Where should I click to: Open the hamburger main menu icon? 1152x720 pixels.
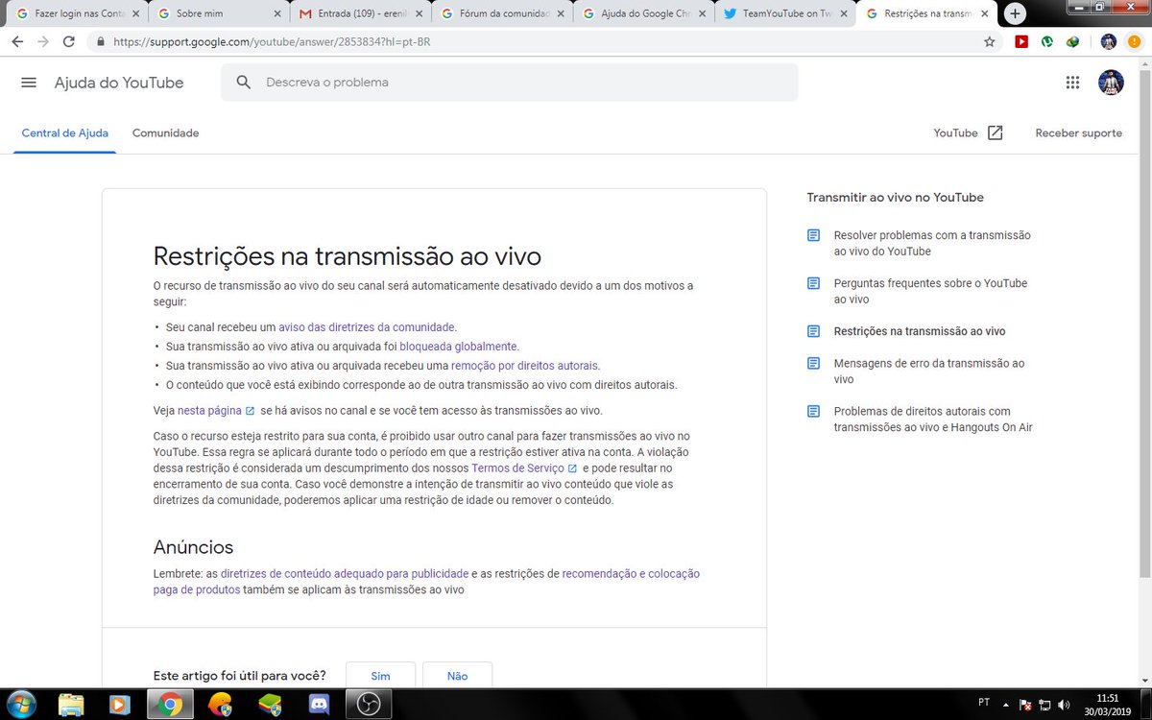[29, 83]
